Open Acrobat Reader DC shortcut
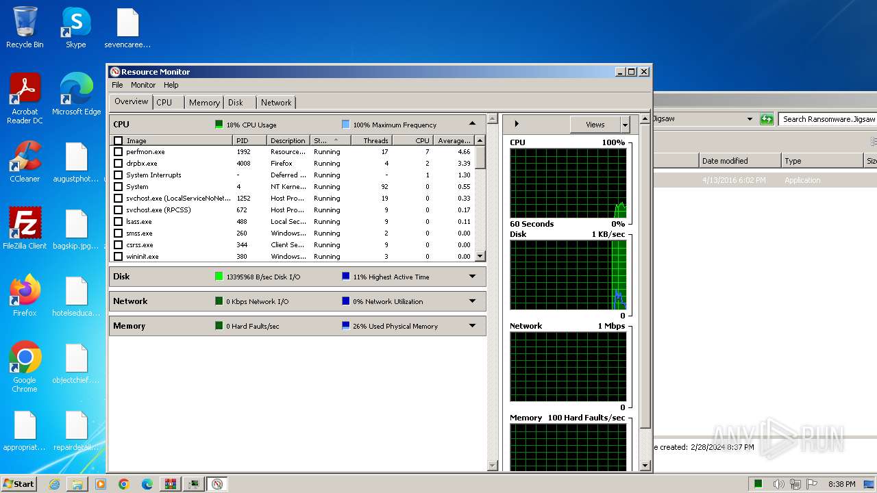This screenshot has height=493, width=877. point(25,98)
